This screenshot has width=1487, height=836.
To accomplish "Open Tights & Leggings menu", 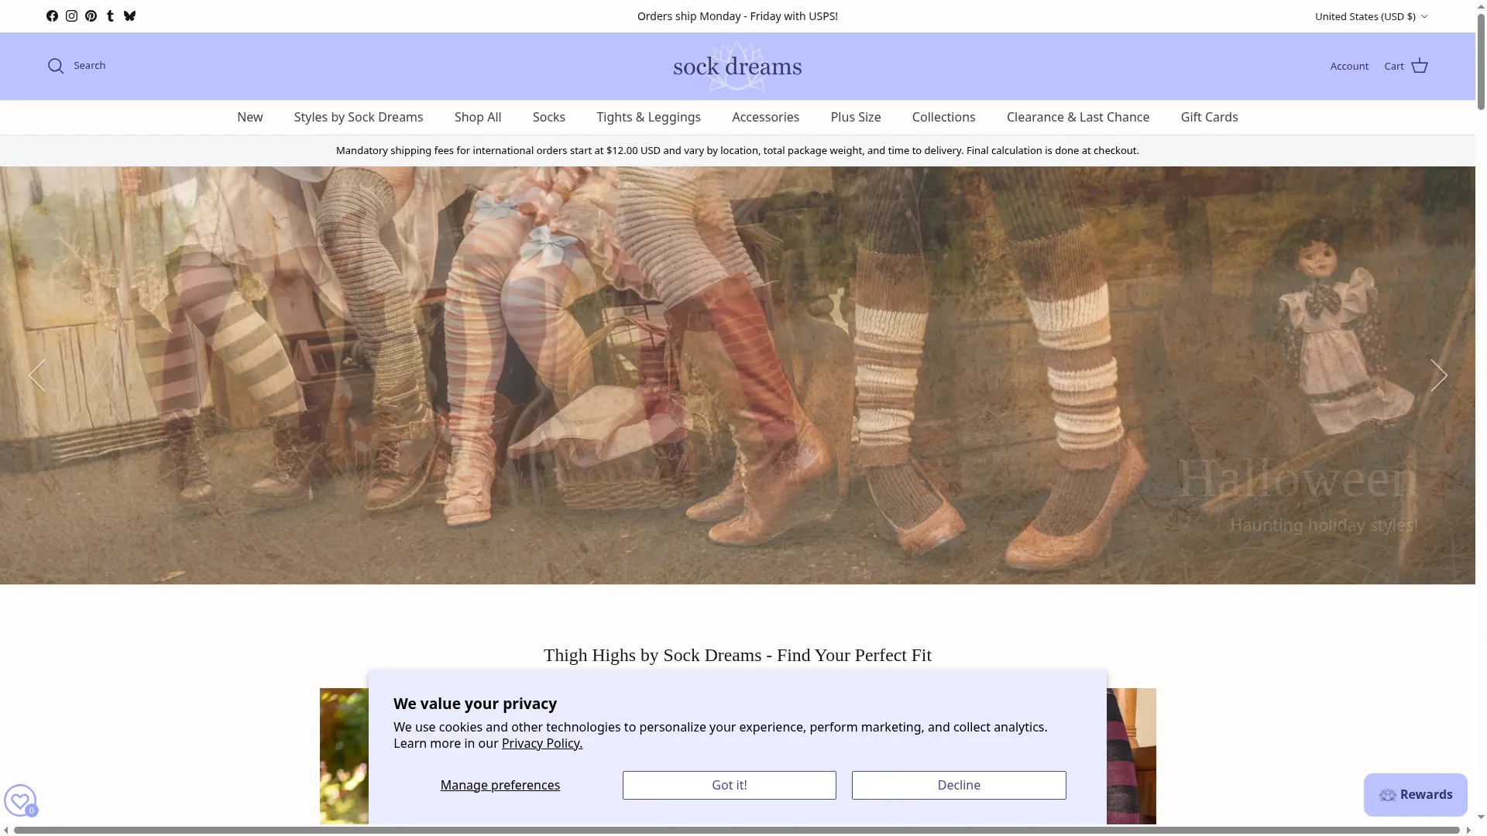I will coord(648,117).
